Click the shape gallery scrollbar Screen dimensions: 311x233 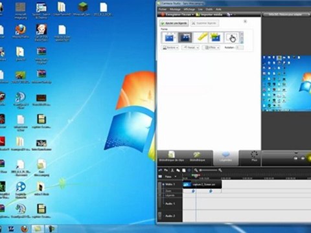tap(242, 38)
